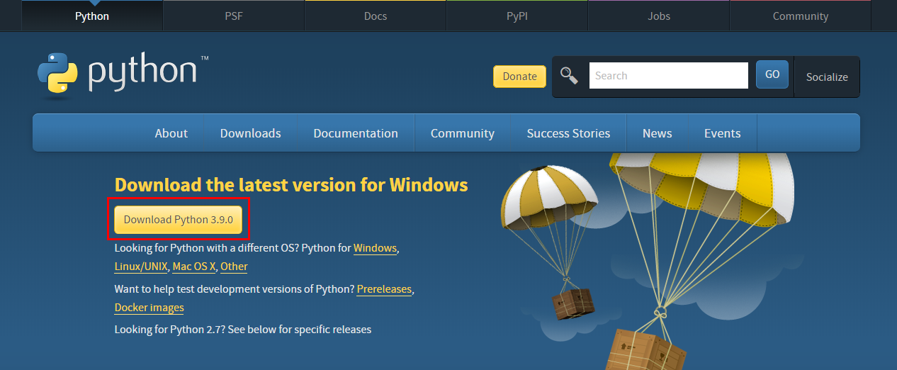Open the Events navigation menu
This screenshot has height=370, width=897.
click(x=723, y=133)
